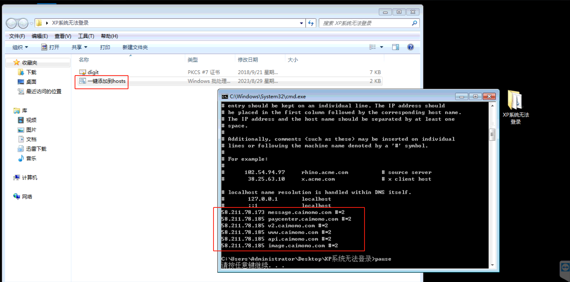Open the 组织 dropdown menu

point(20,47)
